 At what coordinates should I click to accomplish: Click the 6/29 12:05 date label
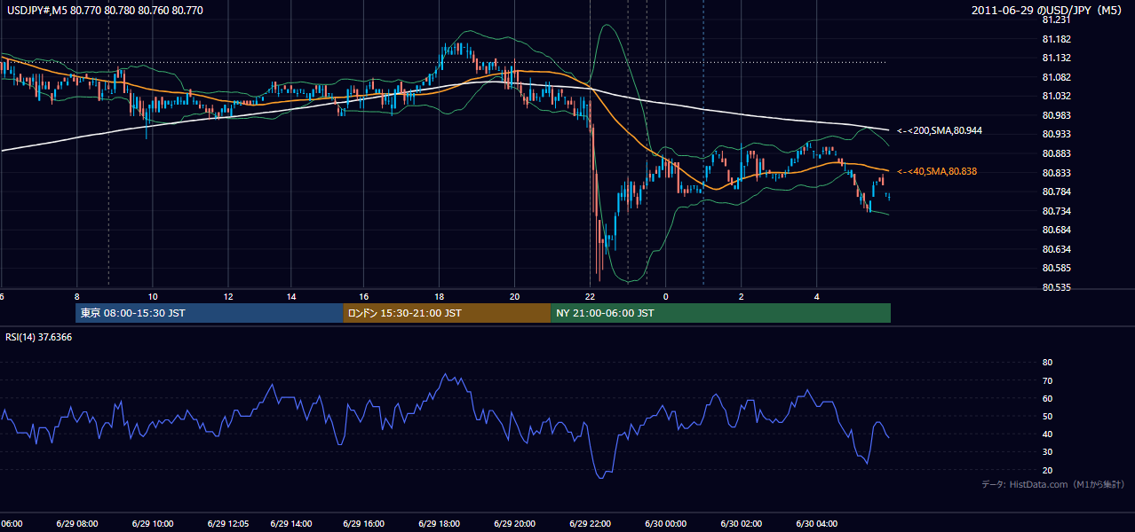point(228,523)
